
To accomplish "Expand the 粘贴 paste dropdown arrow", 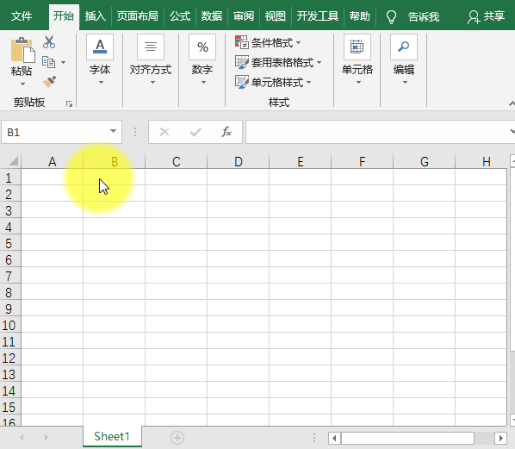I will click(x=22, y=84).
